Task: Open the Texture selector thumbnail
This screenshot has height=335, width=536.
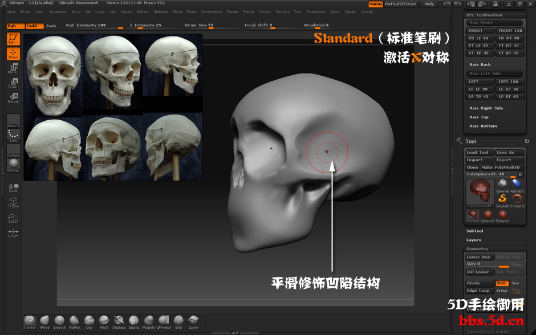Action: click(x=13, y=150)
